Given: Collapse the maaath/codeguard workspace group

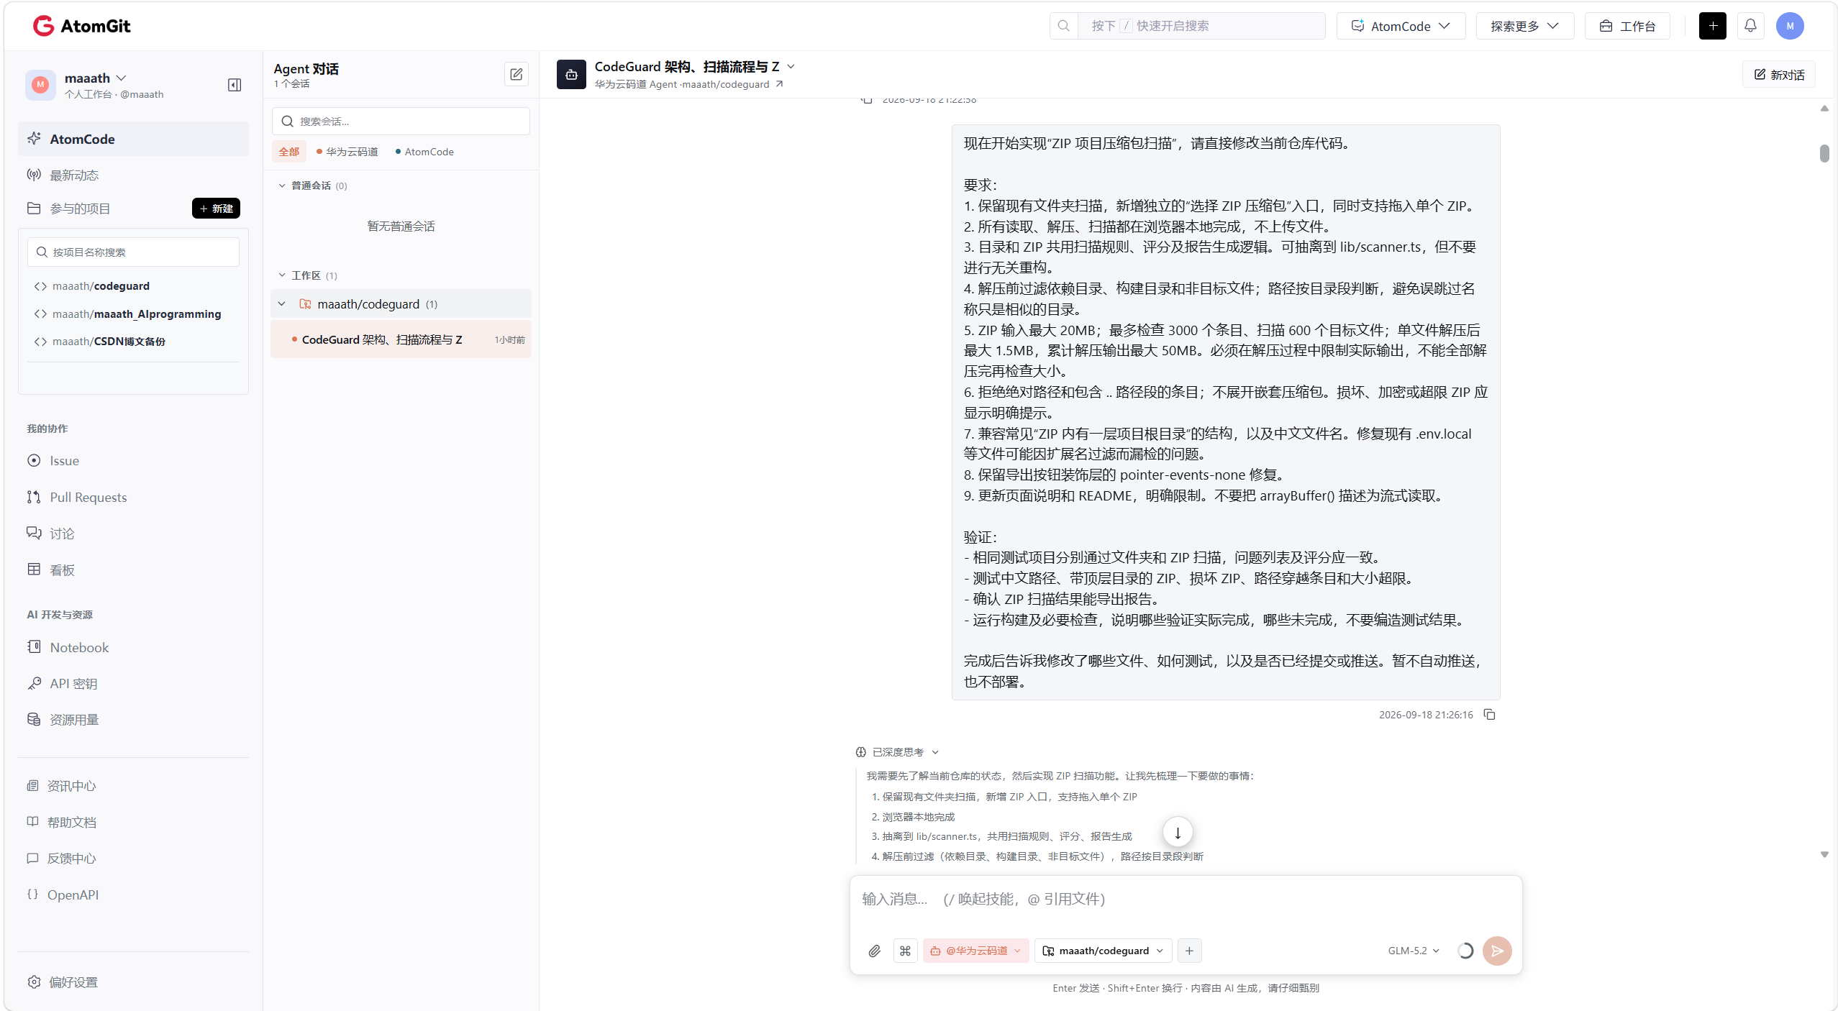Looking at the screenshot, I should click(282, 304).
